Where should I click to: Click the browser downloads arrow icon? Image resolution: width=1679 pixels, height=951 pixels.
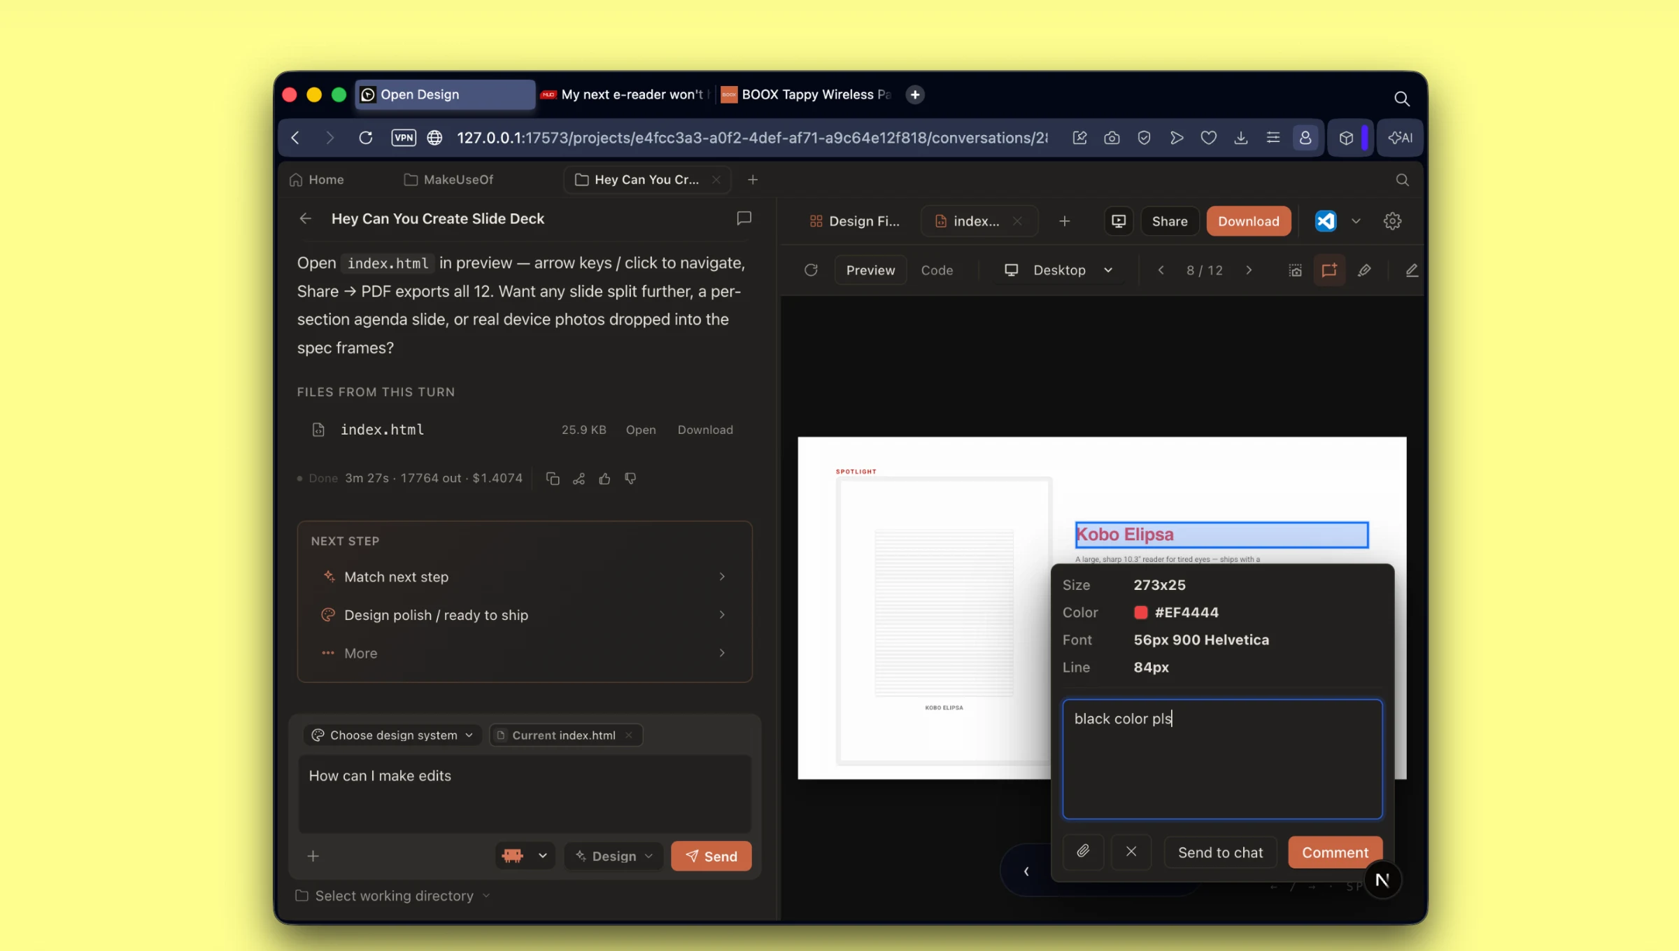[x=1240, y=138]
